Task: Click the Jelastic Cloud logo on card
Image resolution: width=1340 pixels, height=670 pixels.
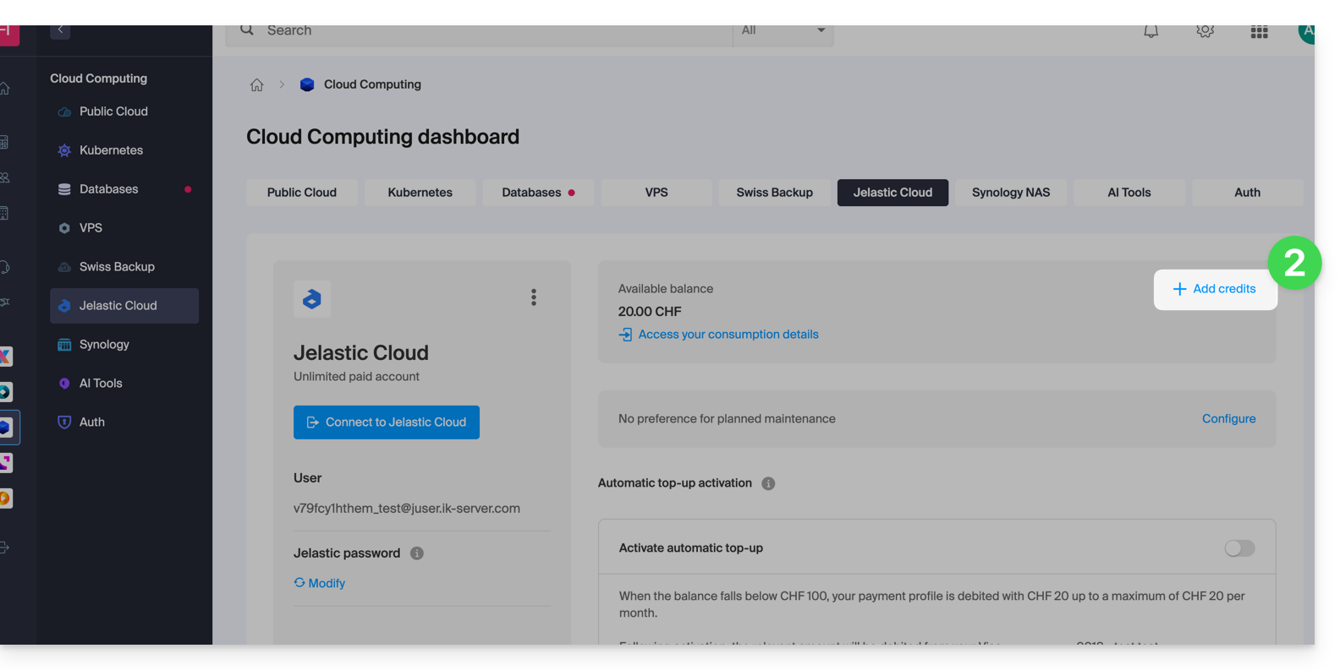Action: click(x=312, y=299)
